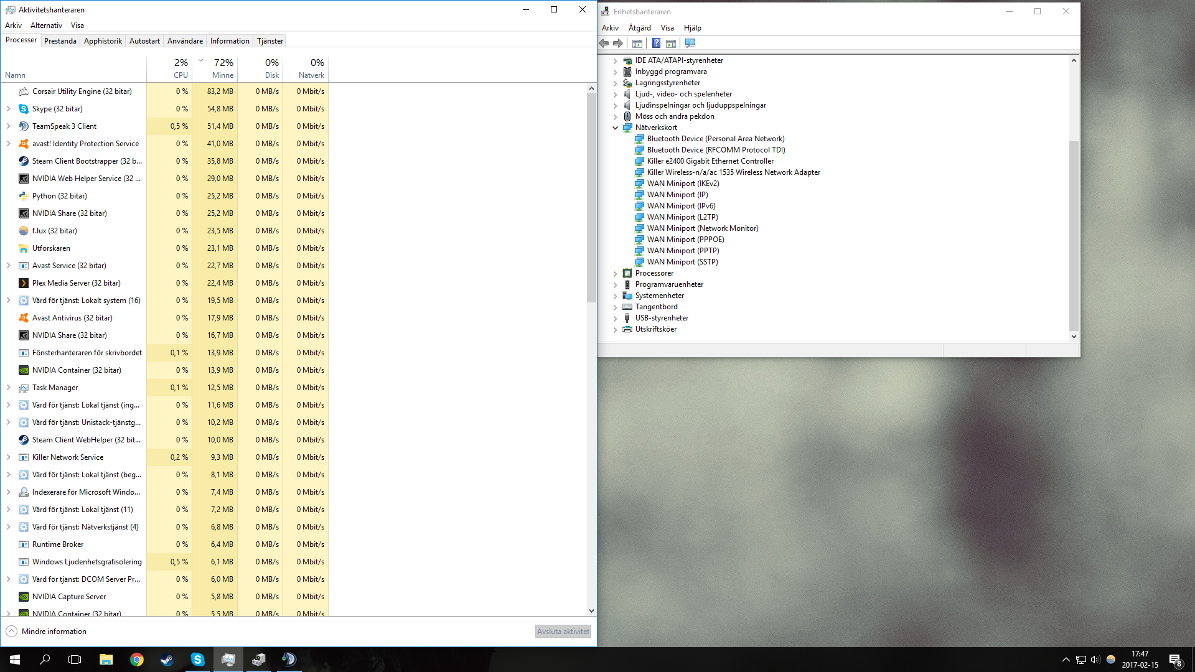Screen dimensions: 1195x672
Task: Sort processes by Disk column header
Action: pyautogui.click(x=260, y=68)
